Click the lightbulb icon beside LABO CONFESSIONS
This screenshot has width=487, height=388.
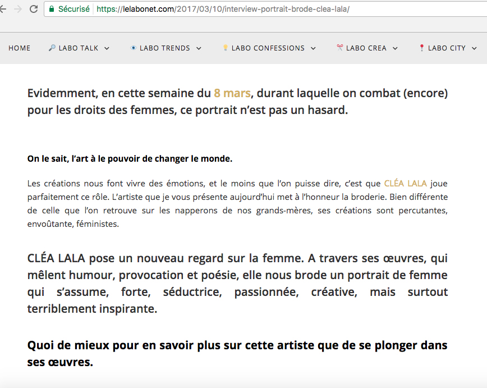(x=226, y=48)
